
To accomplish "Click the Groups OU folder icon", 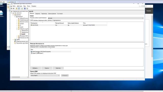I will (x=19, y=24).
